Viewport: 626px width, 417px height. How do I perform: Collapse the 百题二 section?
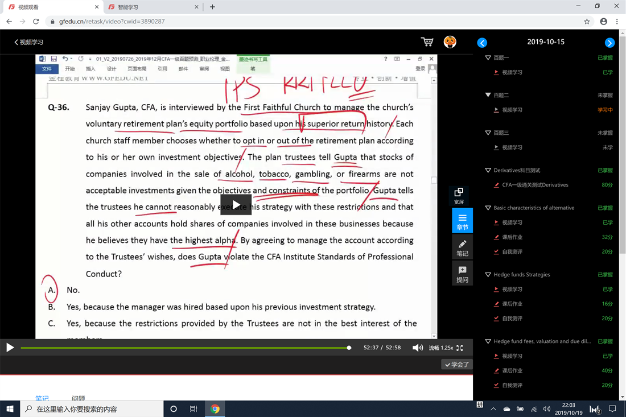click(x=488, y=95)
